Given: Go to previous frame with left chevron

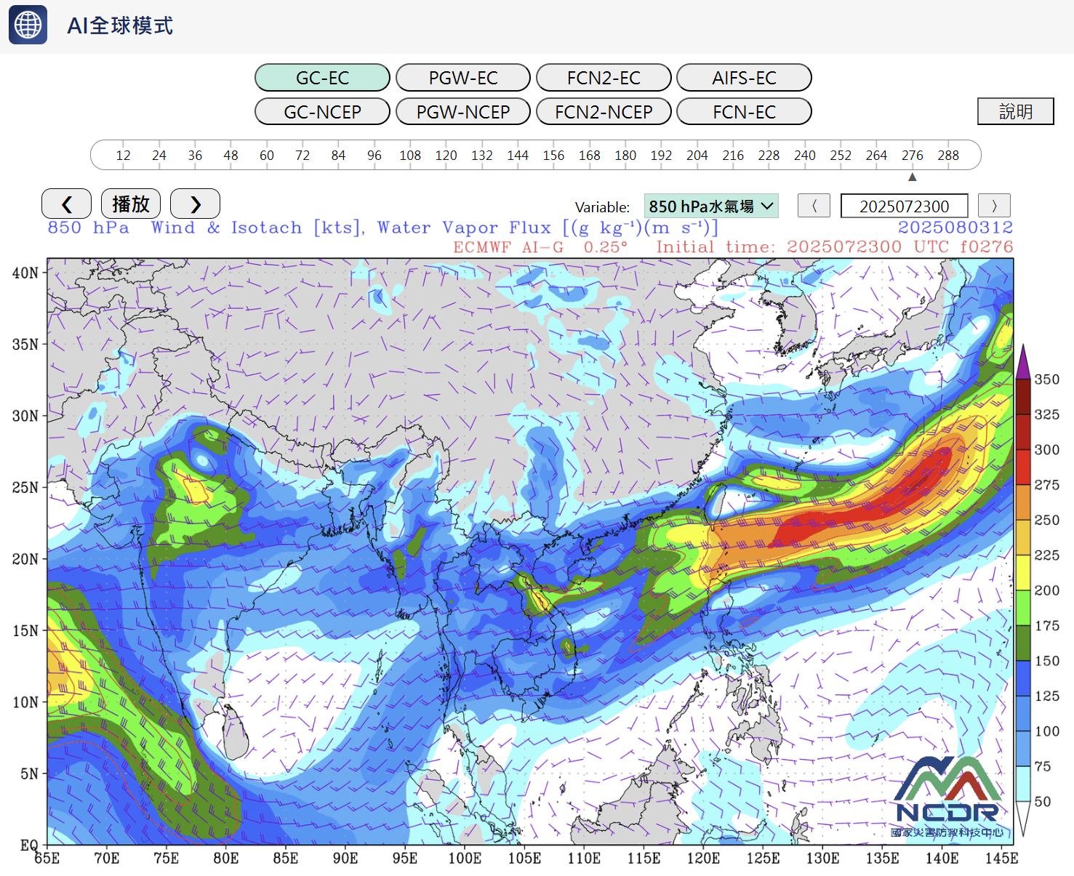Looking at the screenshot, I should click(x=66, y=204).
